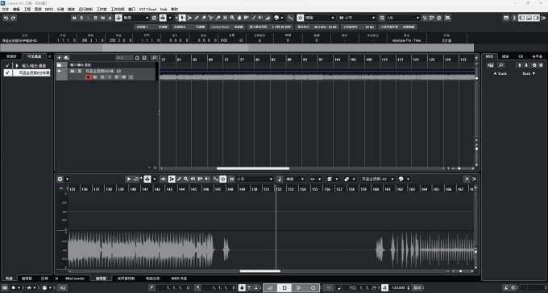Open MixConsole tab in lower zone
Viewport: 548px width, 293px height.
[x=75, y=279]
